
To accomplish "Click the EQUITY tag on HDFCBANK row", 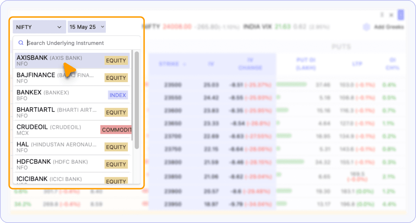I will point(116,165).
